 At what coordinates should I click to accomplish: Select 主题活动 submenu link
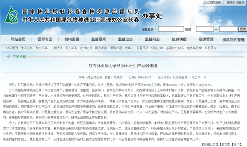point(57,48)
